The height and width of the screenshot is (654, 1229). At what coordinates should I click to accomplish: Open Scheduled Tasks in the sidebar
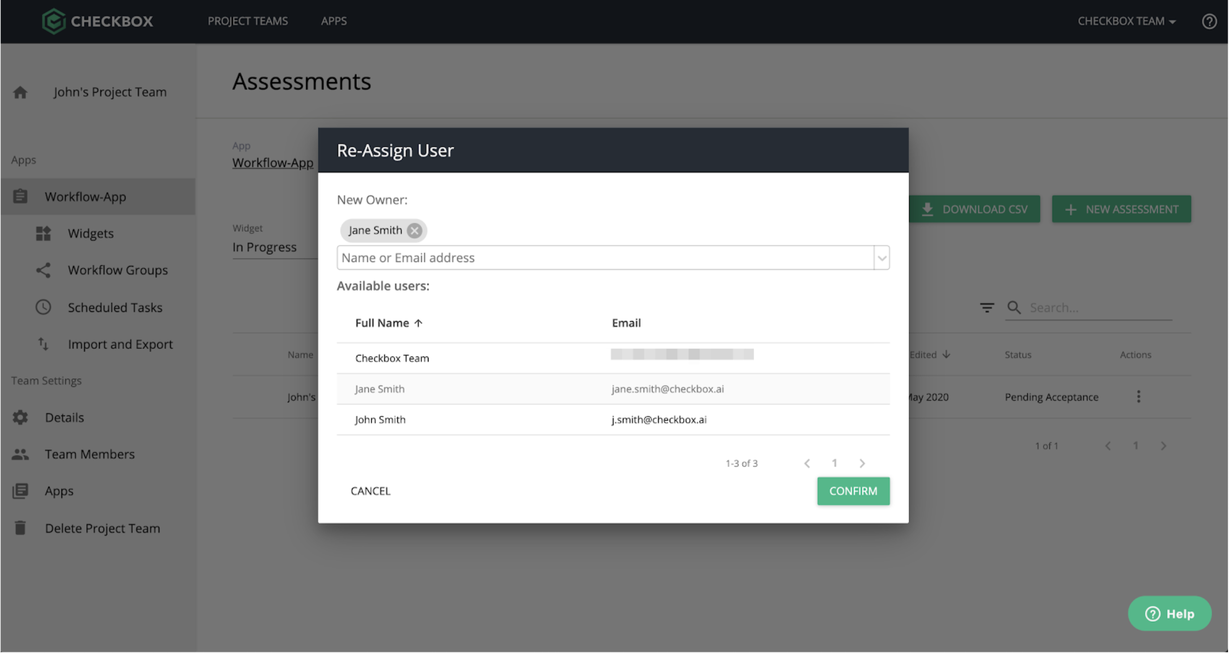tap(115, 307)
